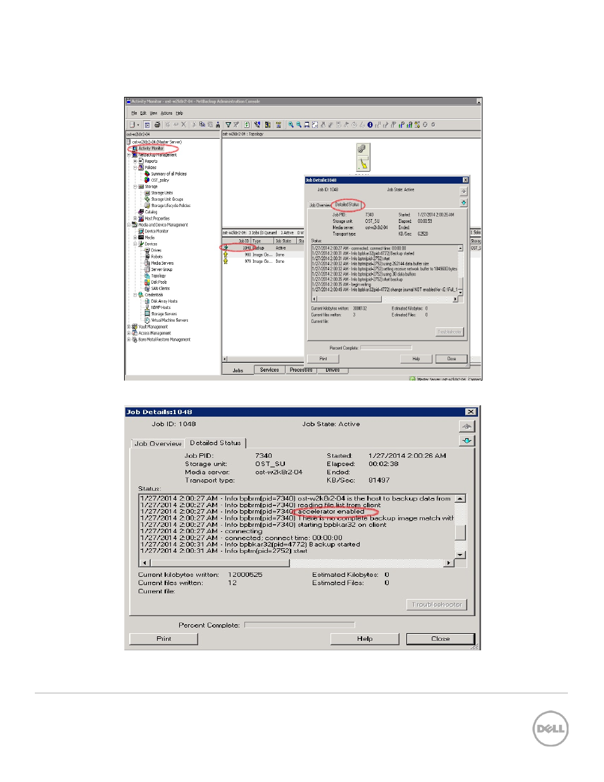Select the OST_policy policy node
The width and height of the screenshot is (604, 782).
pyautogui.click(x=160, y=180)
